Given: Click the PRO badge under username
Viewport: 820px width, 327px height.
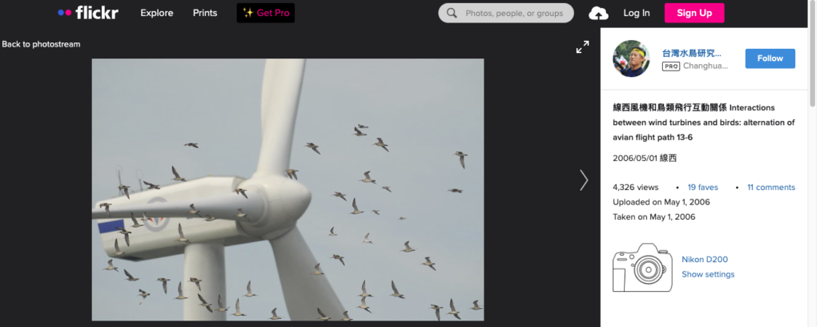Looking at the screenshot, I should 670,67.
